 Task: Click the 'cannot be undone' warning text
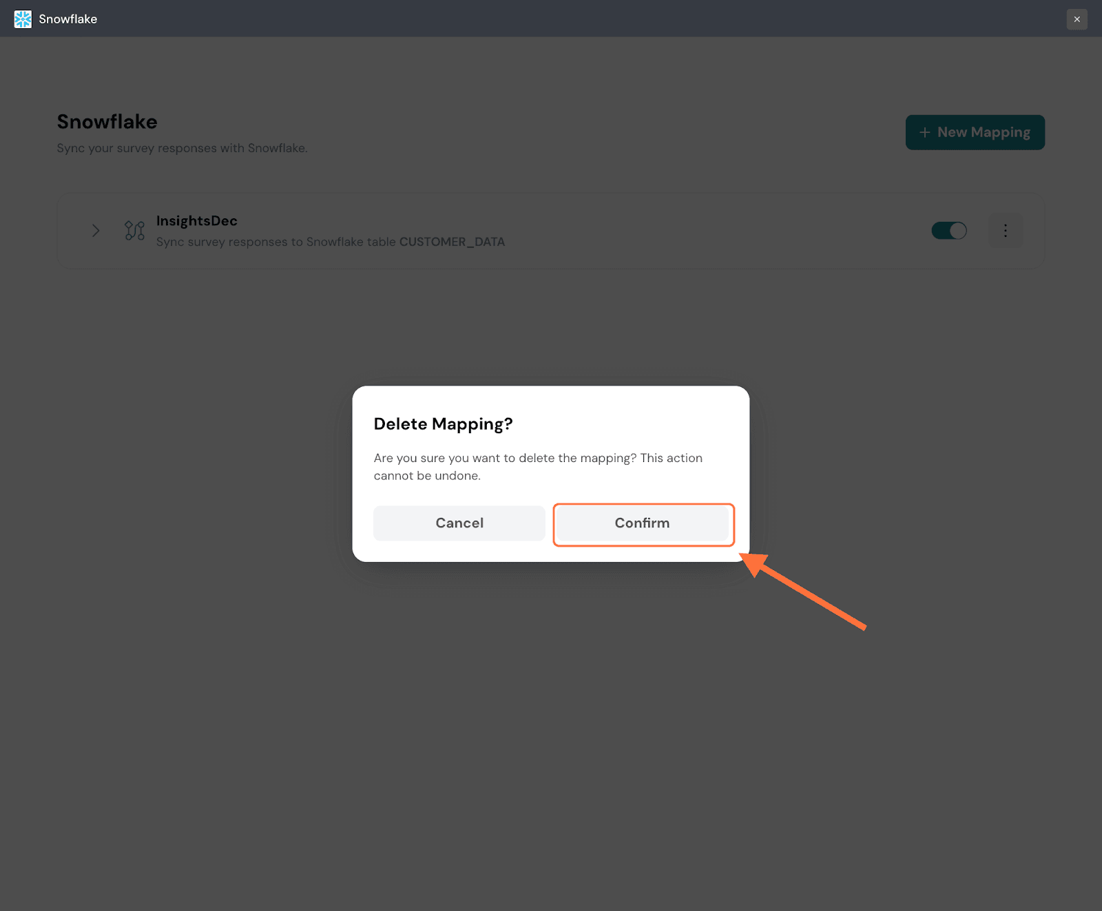(x=427, y=476)
